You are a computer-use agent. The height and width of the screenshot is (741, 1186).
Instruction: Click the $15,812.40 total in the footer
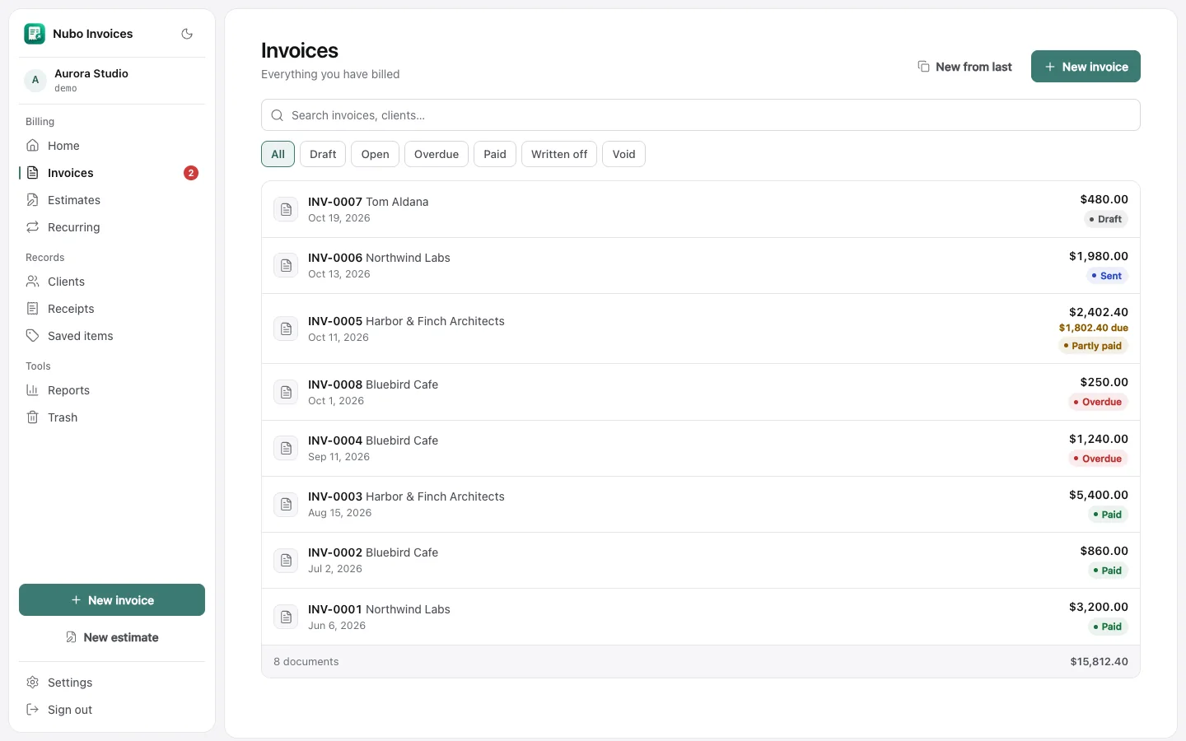pyautogui.click(x=1100, y=662)
